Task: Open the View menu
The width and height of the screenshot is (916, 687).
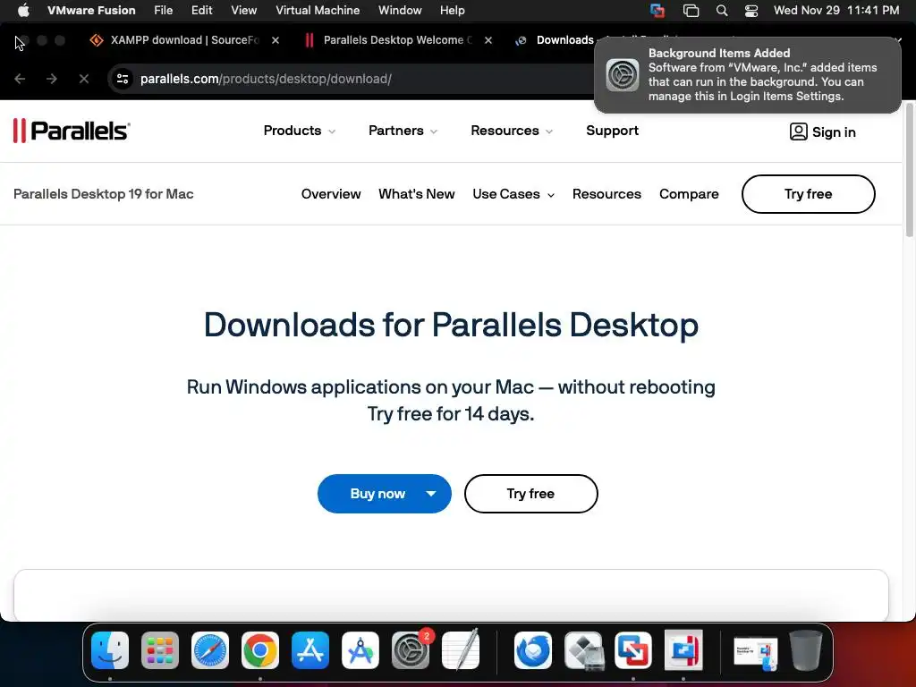Action: tap(243, 10)
